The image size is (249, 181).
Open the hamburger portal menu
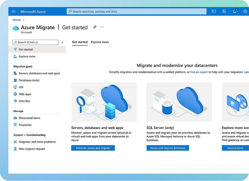point(14,11)
